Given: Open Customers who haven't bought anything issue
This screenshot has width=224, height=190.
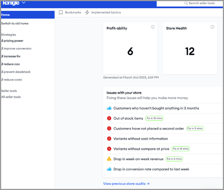Looking at the screenshot, I should point(156,108).
